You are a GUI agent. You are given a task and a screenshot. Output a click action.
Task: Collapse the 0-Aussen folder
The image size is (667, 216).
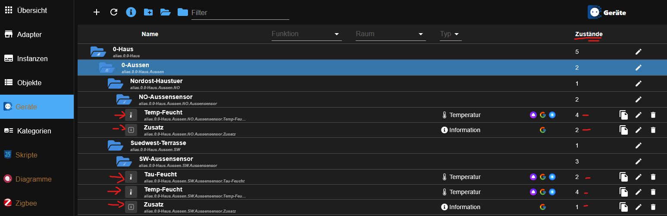coord(106,68)
